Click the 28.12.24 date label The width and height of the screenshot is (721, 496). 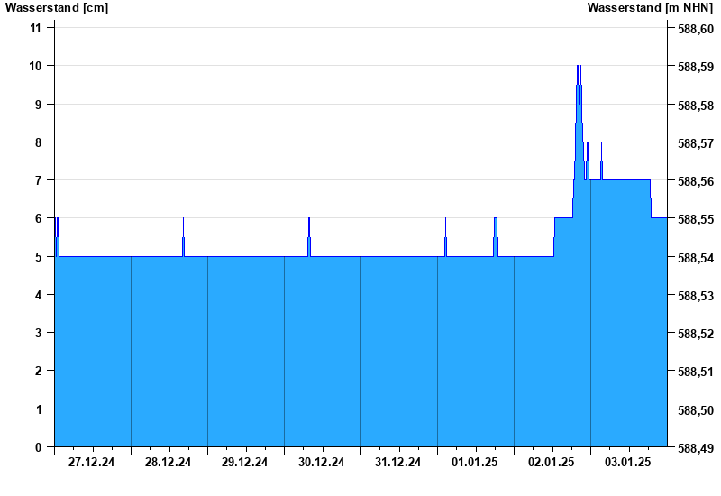click(x=168, y=462)
